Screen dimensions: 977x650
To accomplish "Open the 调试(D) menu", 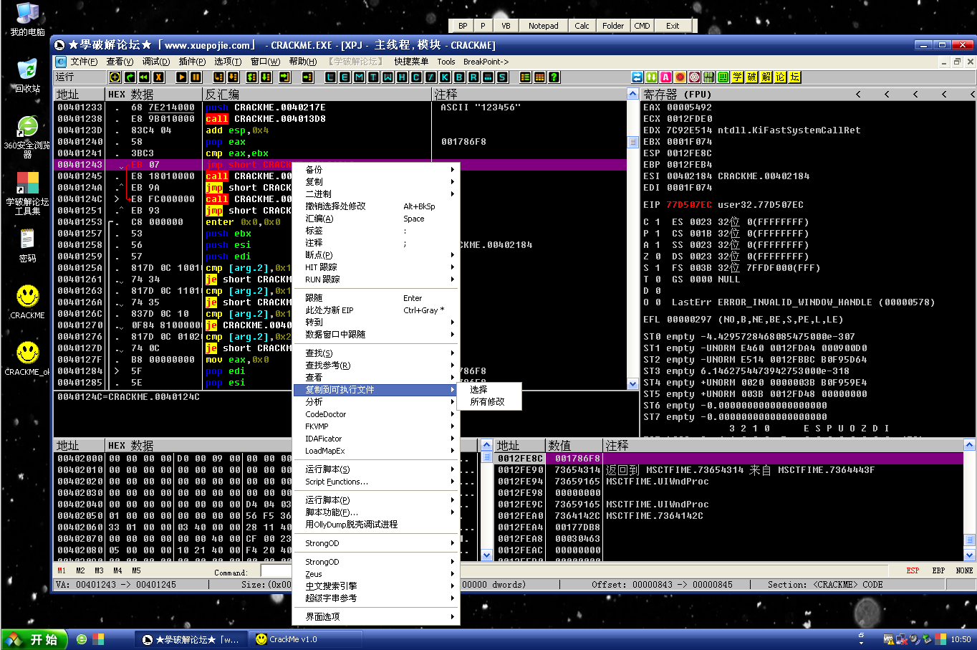I will 155,62.
